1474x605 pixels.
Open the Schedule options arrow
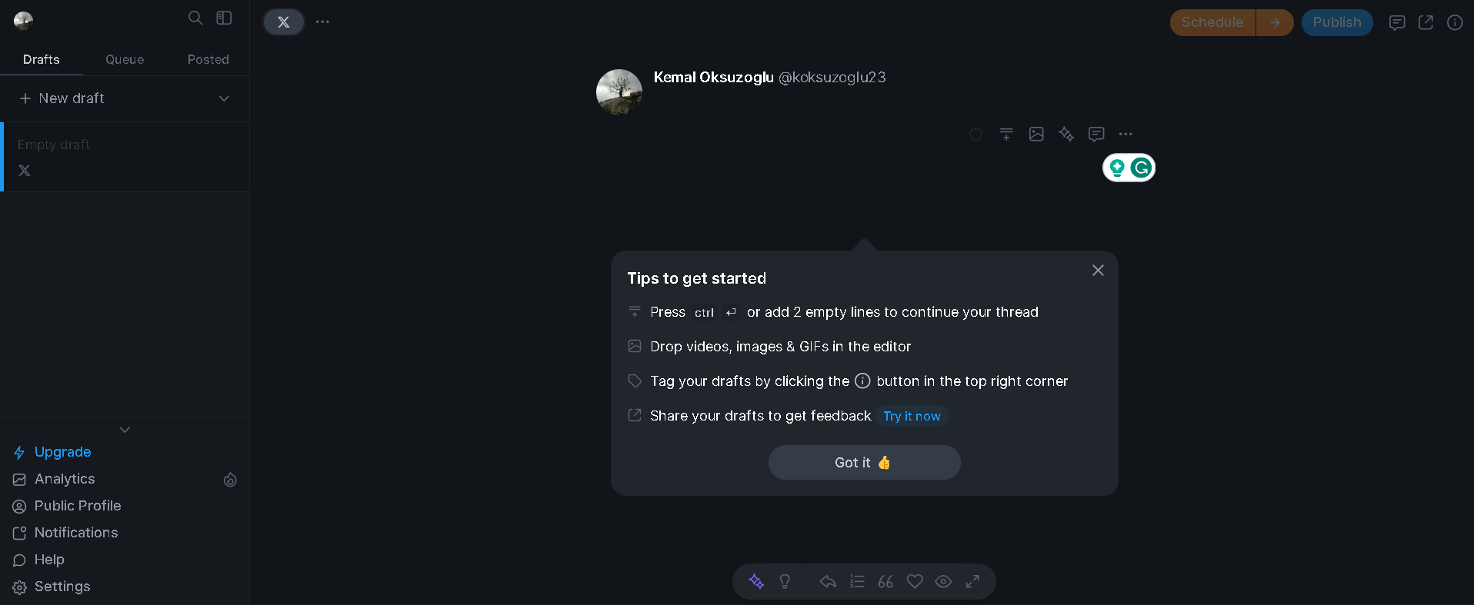pyautogui.click(x=1276, y=22)
